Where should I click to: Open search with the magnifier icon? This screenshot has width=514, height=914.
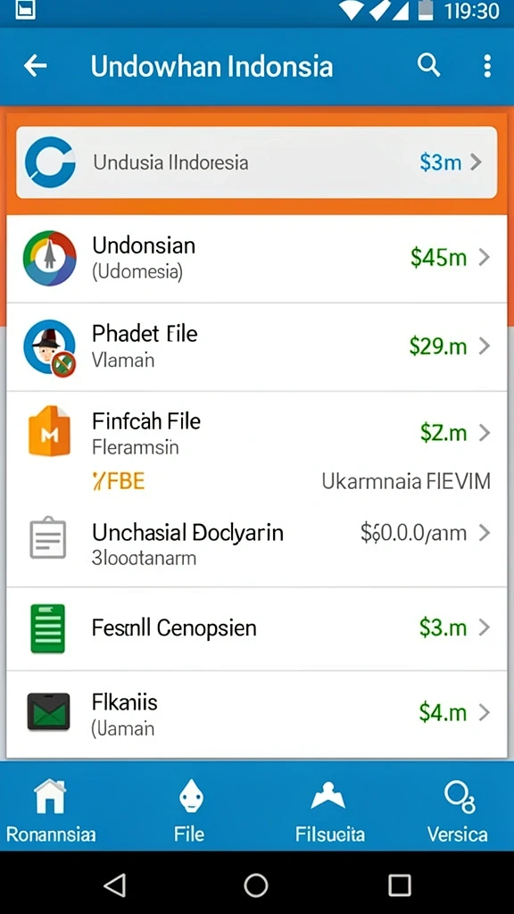point(429,66)
